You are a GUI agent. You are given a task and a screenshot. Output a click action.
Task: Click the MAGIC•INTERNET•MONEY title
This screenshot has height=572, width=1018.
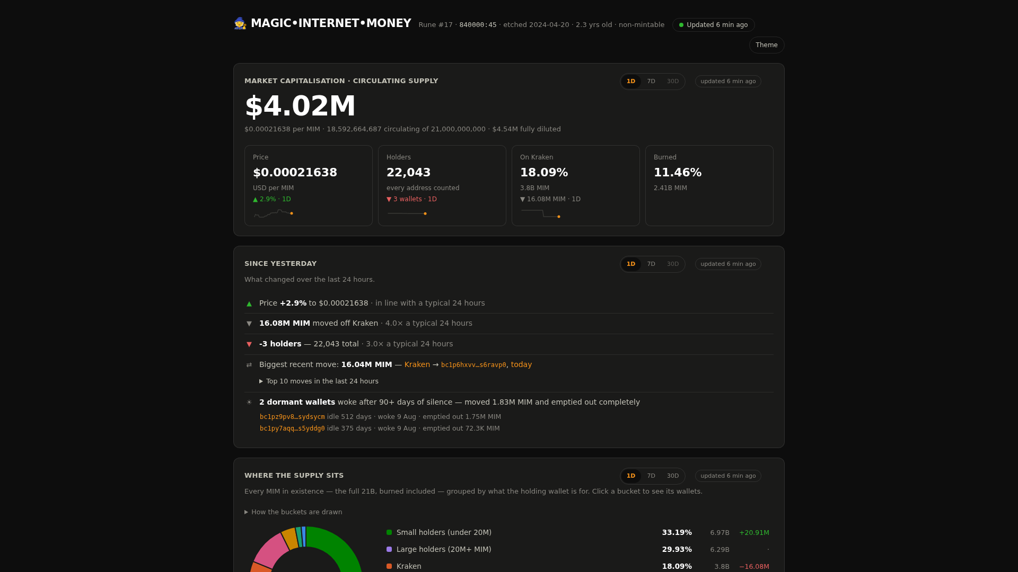click(331, 23)
